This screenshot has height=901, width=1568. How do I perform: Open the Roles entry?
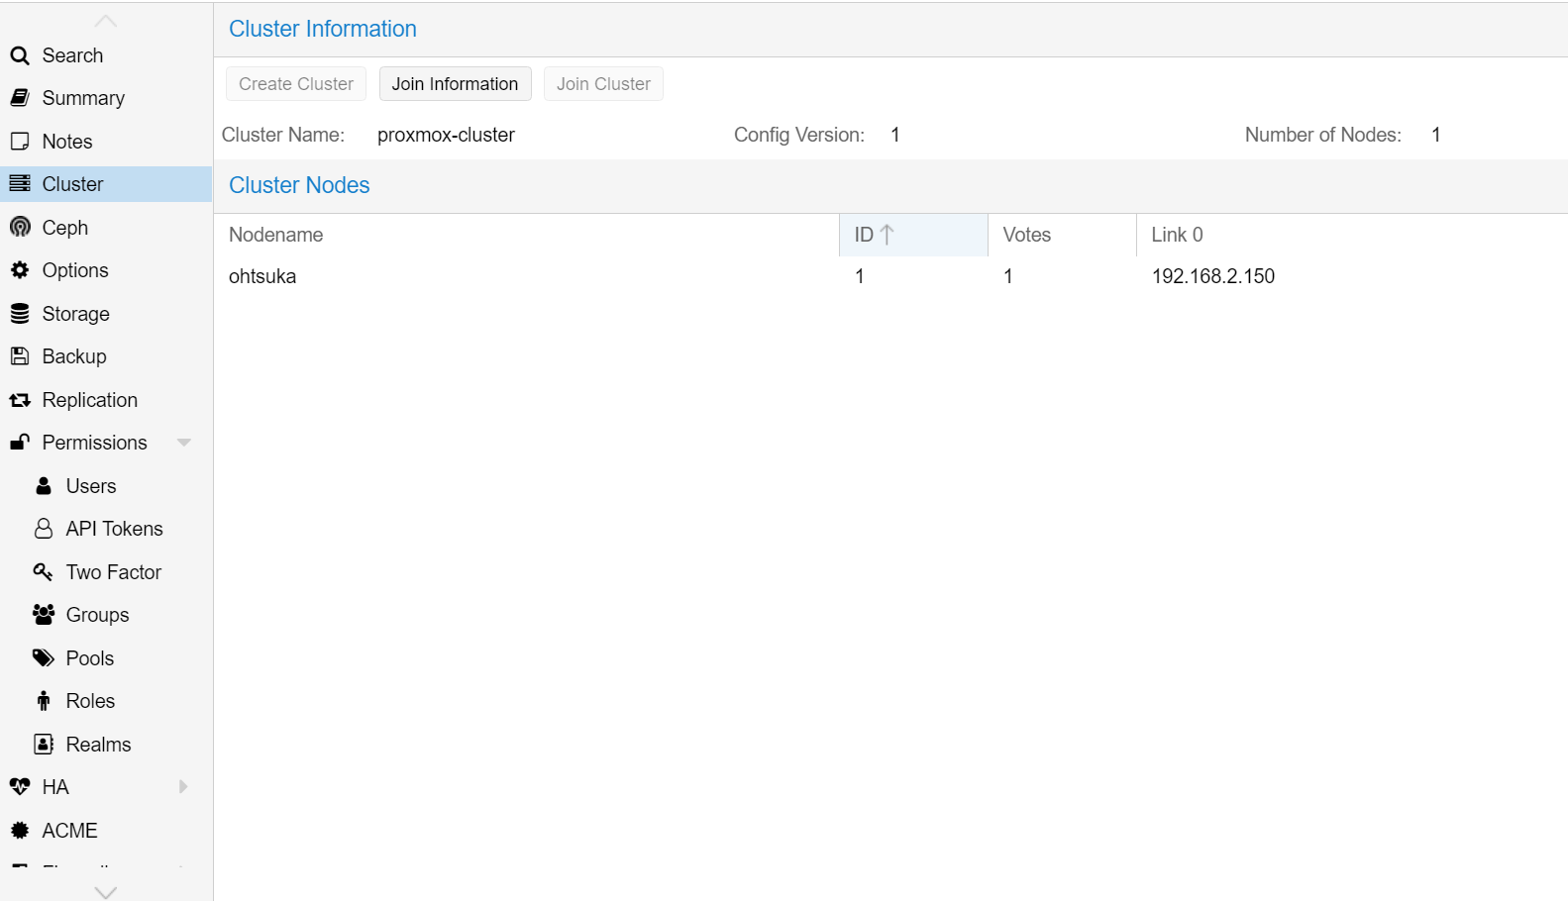(x=106, y=701)
